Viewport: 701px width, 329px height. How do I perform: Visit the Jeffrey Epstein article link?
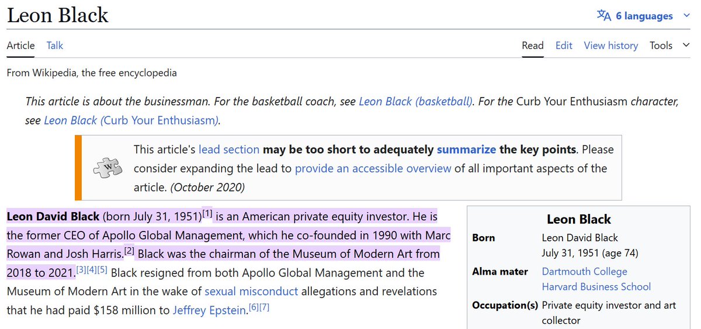point(210,311)
